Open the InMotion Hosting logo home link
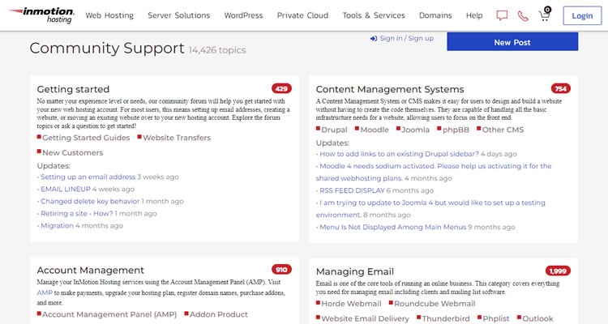Viewport: 608px width, 324px height. (41, 15)
